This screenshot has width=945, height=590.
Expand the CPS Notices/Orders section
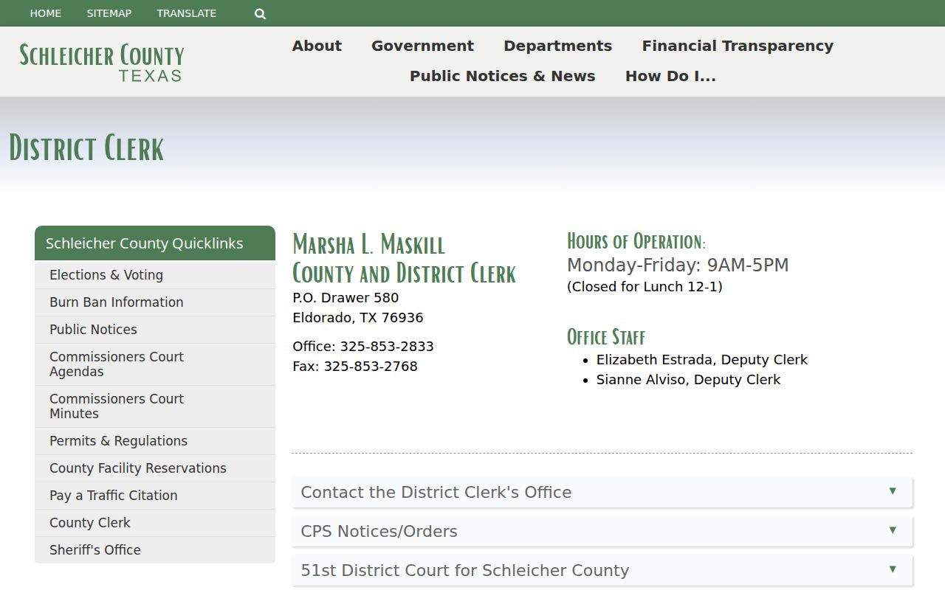[x=602, y=531]
